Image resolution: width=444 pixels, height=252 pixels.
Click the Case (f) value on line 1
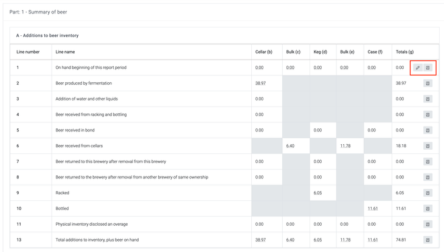click(x=372, y=68)
